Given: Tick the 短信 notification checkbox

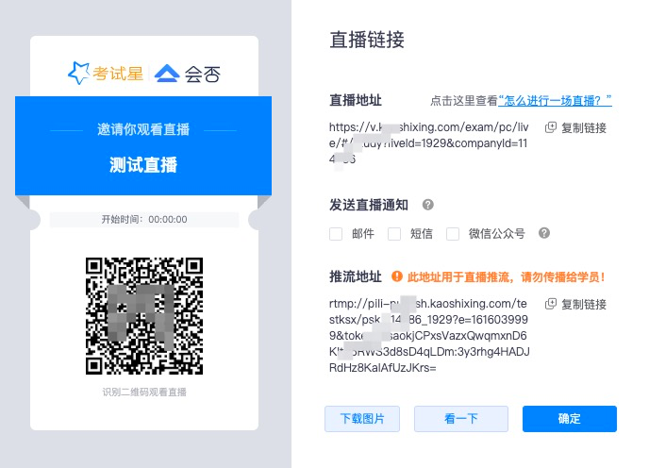Looking at the screenshot, I should (394, 234).
